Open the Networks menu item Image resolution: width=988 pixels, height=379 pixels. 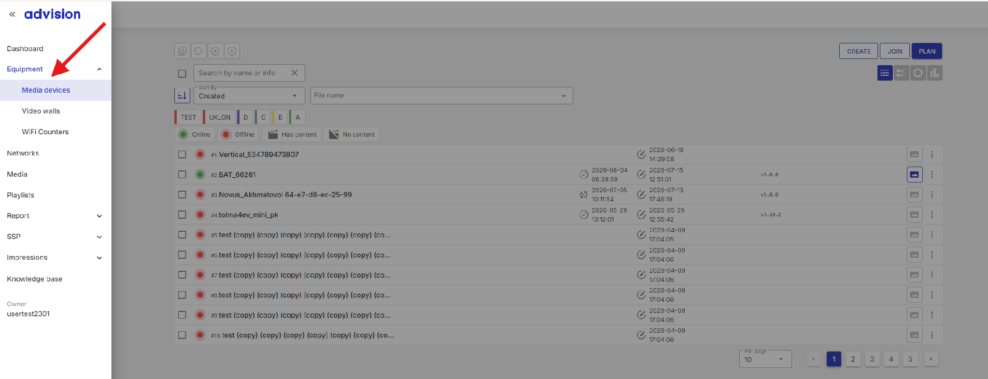(23, 153)
